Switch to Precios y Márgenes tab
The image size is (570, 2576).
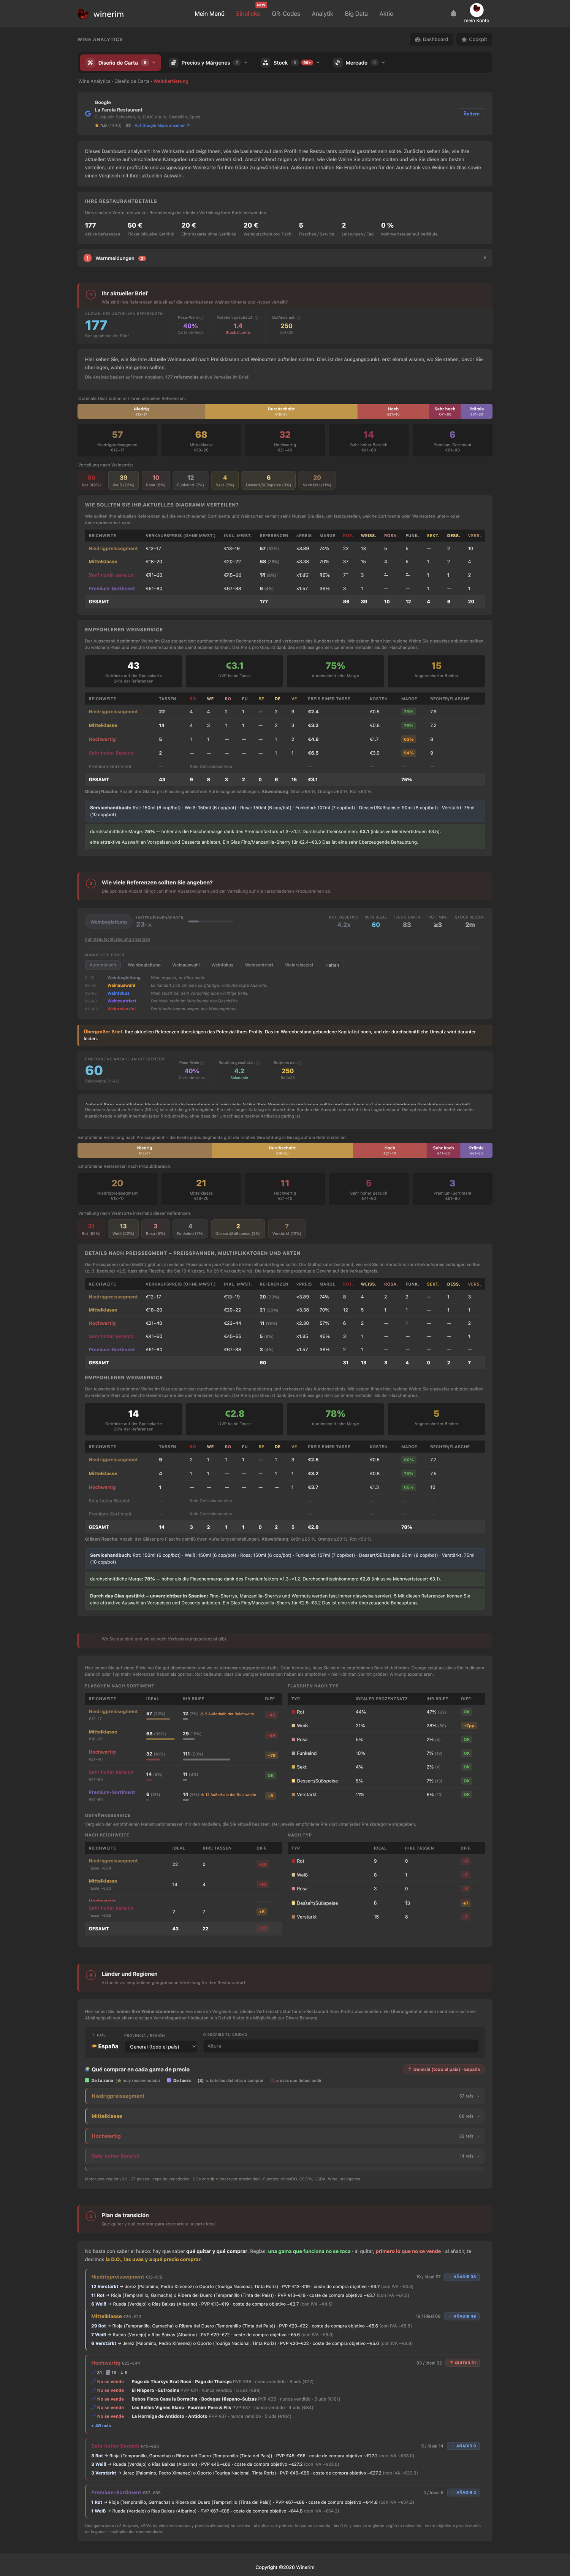click(208, 62)
